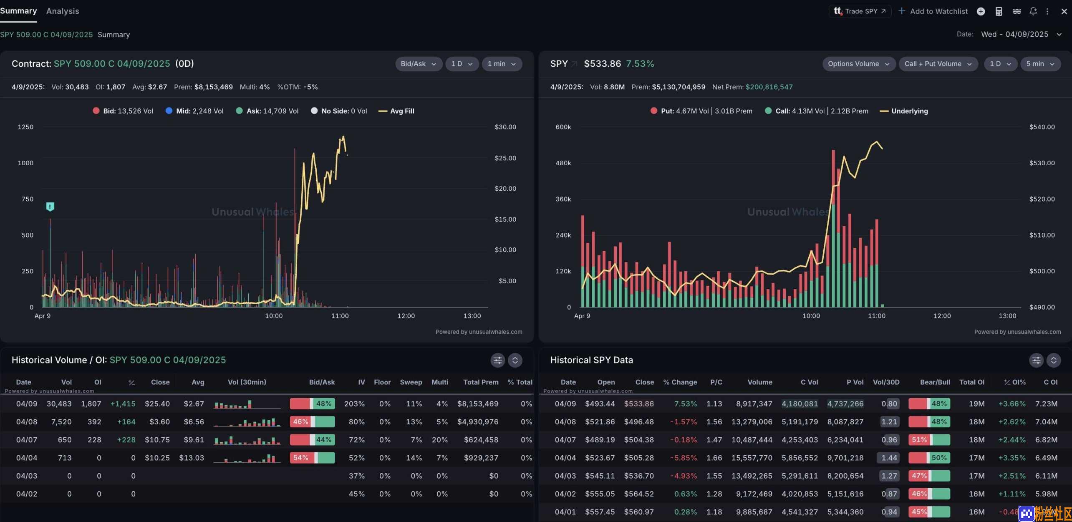Sort SPY table by % Change column
Viewport: 1072px width, 522px height.
[680, 382]
